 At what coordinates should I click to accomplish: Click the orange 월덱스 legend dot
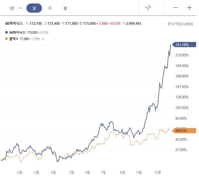click(7, 39)
